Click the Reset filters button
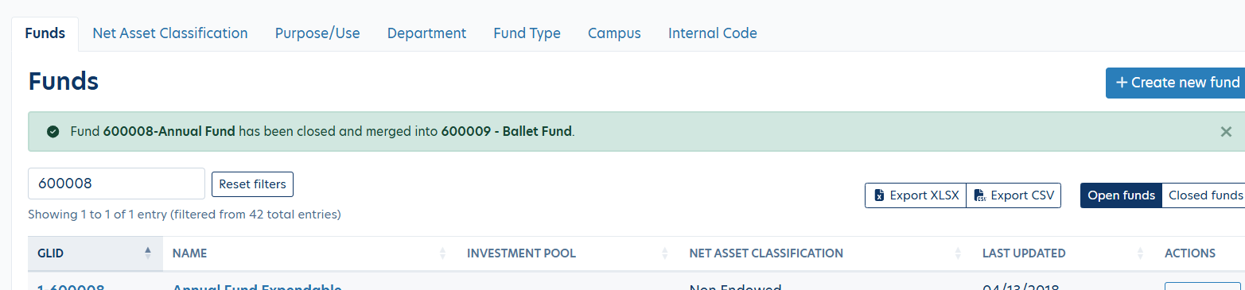 click(x=252, y=184)
